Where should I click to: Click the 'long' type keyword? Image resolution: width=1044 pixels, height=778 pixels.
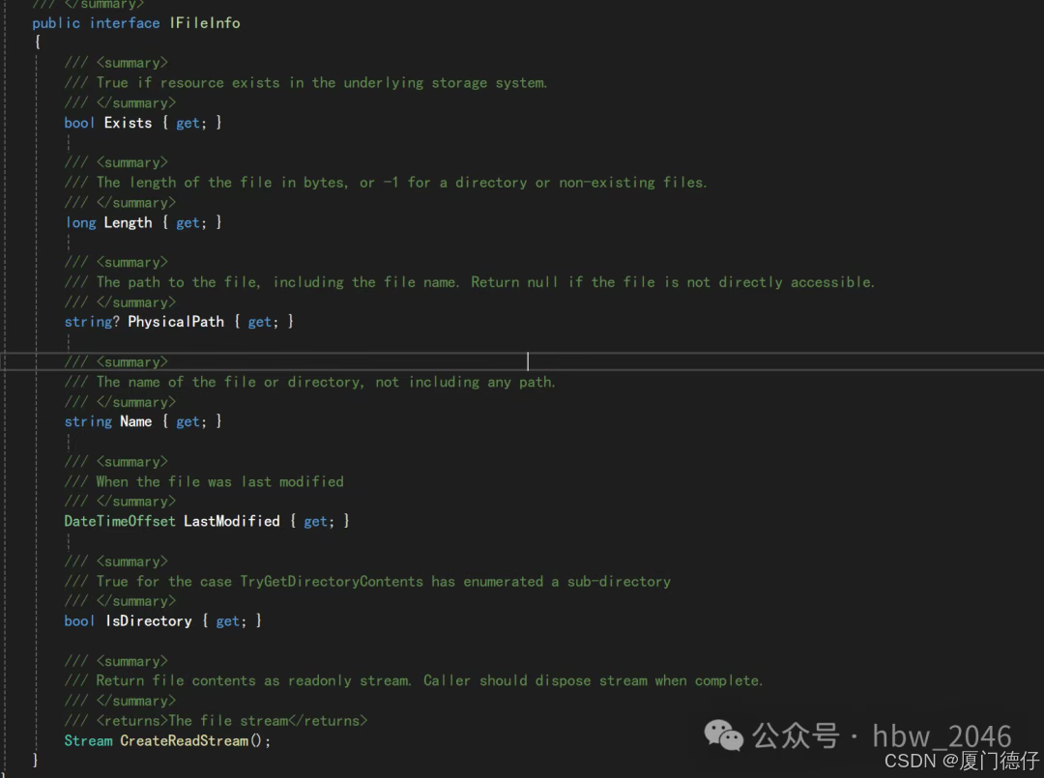(x=80, y=223)
